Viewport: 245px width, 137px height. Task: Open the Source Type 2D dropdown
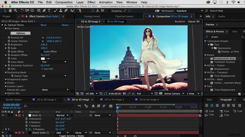click(54, 76)
